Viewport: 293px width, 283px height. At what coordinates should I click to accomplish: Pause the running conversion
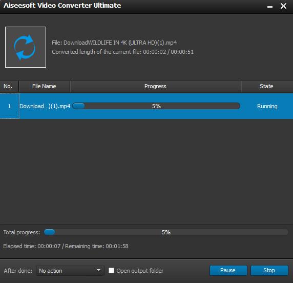pyautogui.click(x=228, y=270)
